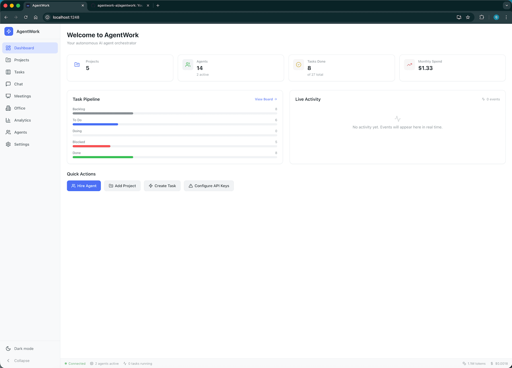Go to Meetings via its sidebar icon

8,96
